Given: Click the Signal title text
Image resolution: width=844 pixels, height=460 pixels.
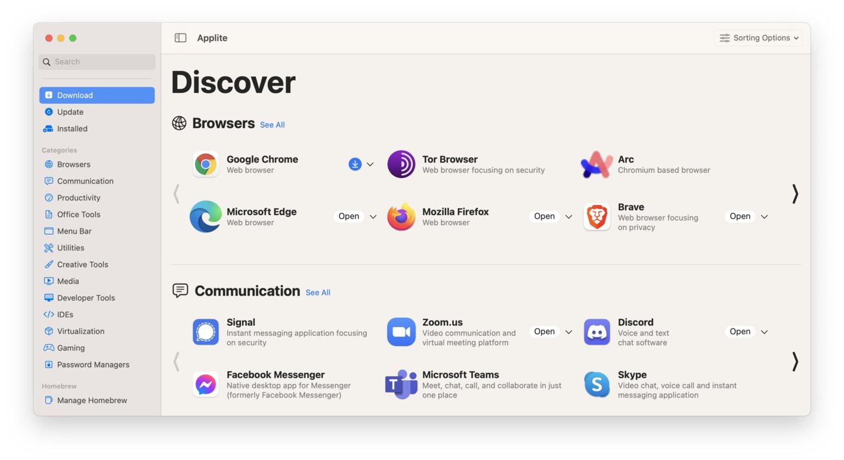Looking at the screenshot, I should tap(241, 322).
